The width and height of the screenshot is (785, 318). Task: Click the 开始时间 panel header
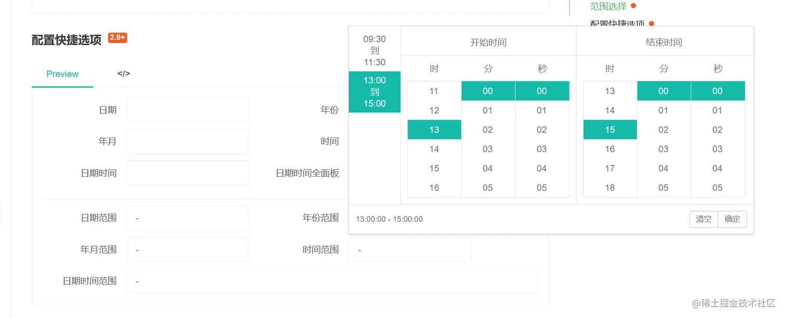pyautogui.click(x=488, y=42)
